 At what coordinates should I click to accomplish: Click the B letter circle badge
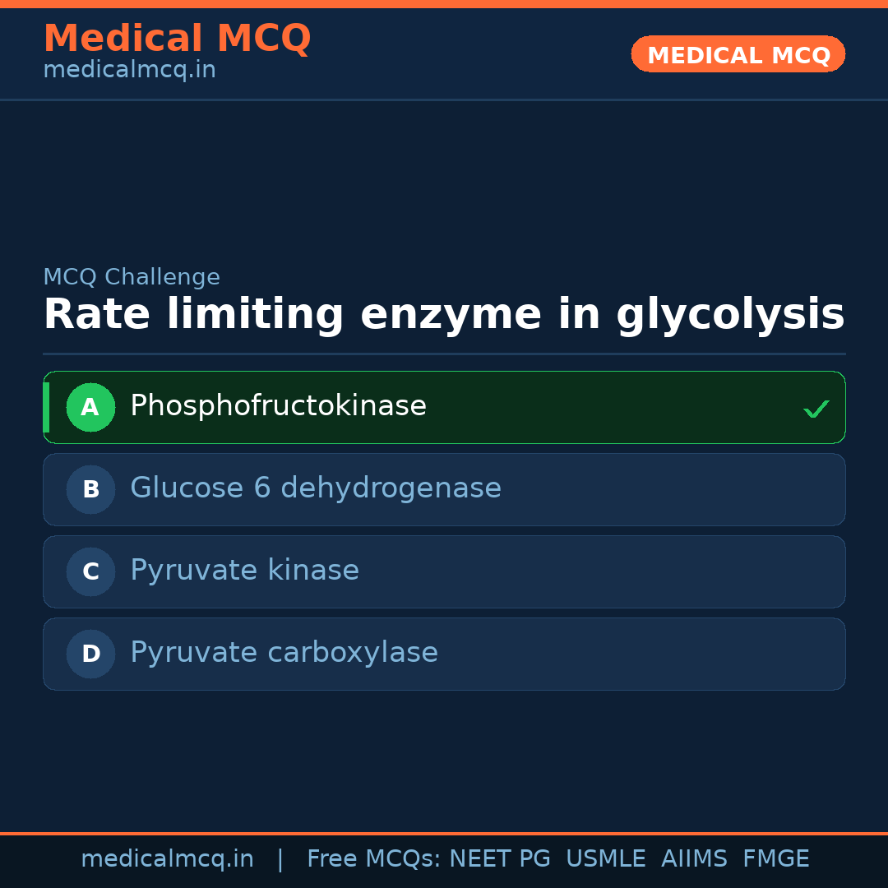pos(90,489)
